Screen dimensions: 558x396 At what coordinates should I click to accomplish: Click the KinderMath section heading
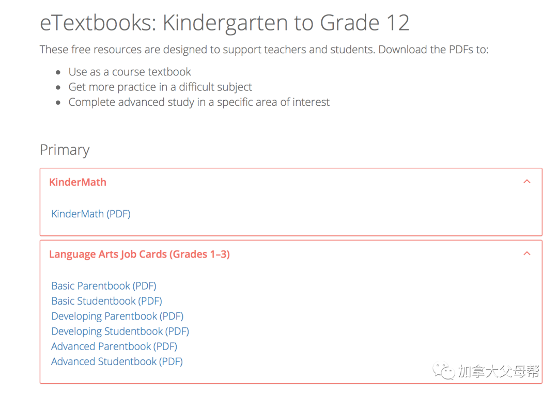[x=78, y=182]
